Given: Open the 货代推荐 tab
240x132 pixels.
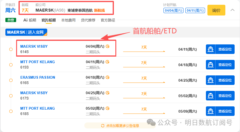Looking at the screenshot, I should 88,20.
